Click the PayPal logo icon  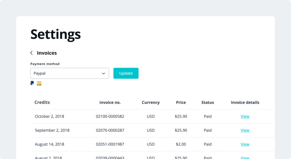[32, 83]
